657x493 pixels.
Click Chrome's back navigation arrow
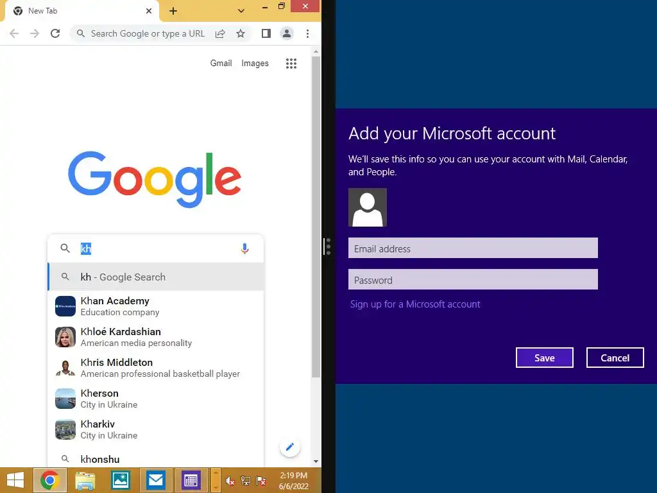14,33
